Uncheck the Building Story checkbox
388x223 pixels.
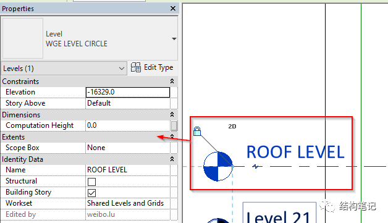click(x=92, y=193)
